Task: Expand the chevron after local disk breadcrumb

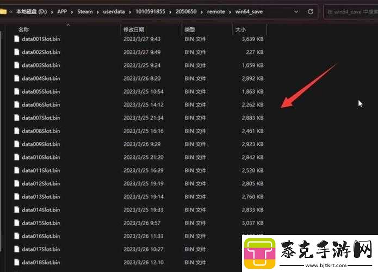Action: tap(52, 12)
